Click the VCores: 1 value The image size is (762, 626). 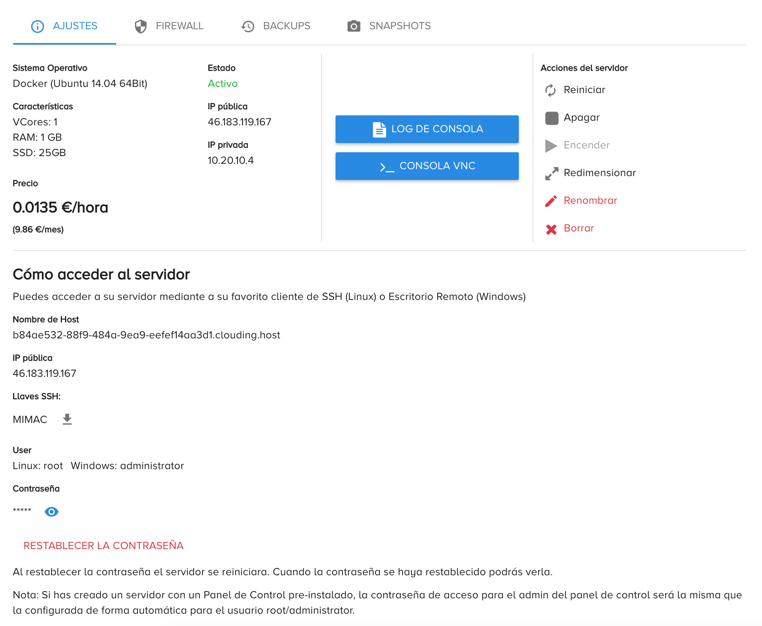point(35,122)
